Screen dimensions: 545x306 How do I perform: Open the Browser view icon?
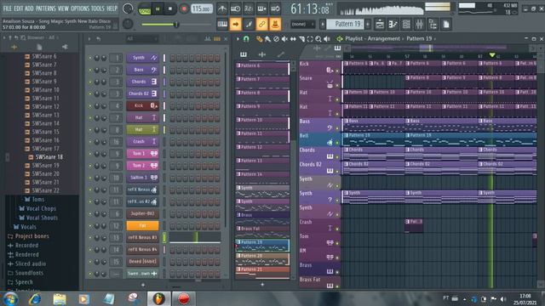pyautogui.click(x=433, y=25)
